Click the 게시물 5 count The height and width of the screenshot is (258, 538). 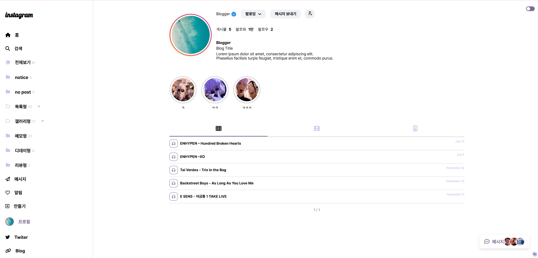[x=224, y=29]
